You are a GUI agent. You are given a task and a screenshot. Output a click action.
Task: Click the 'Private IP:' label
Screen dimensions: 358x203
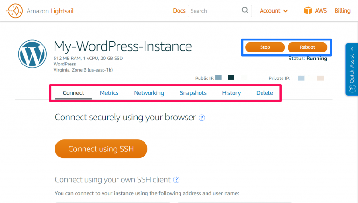tap(279, 79)
